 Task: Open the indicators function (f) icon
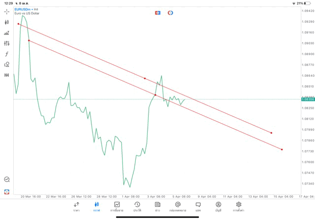tap(7, 54)
